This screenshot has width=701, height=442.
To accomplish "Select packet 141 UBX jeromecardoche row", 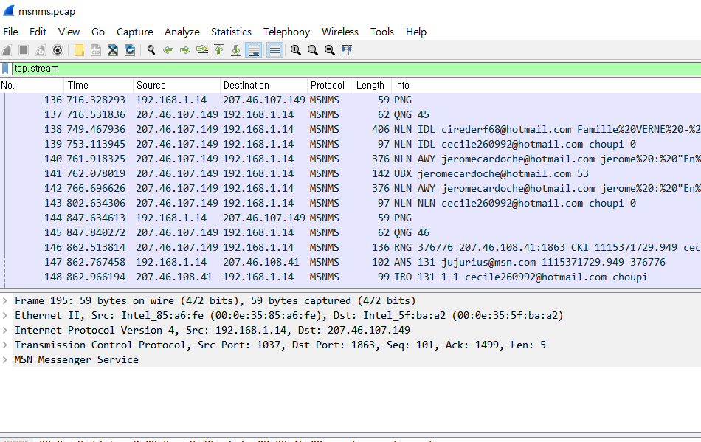I will 350,173.
